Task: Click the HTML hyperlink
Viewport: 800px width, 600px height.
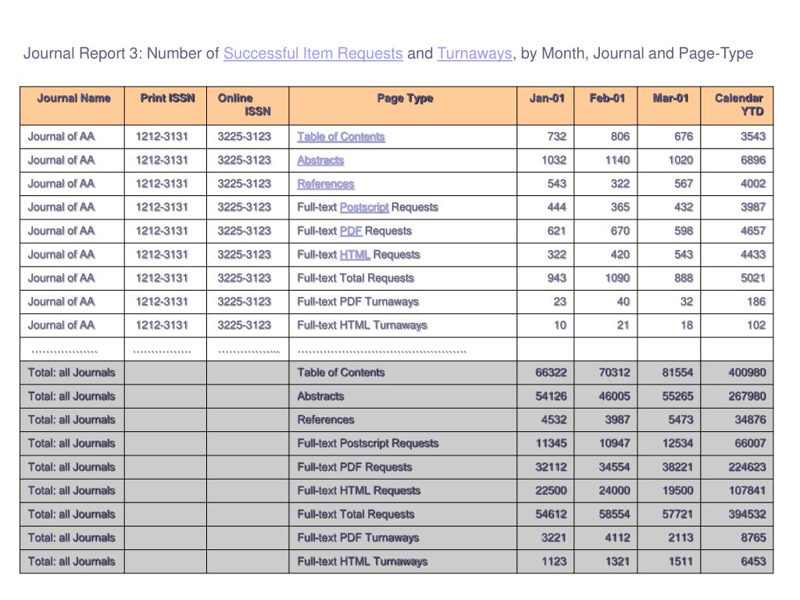Action: coord(355,255)
